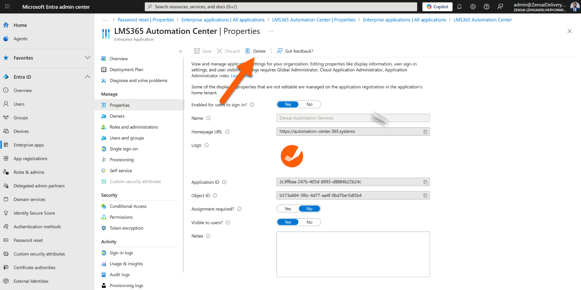Open the portal waffle menu icon
The height and width of the screenshot is (290, 581).
7,6
